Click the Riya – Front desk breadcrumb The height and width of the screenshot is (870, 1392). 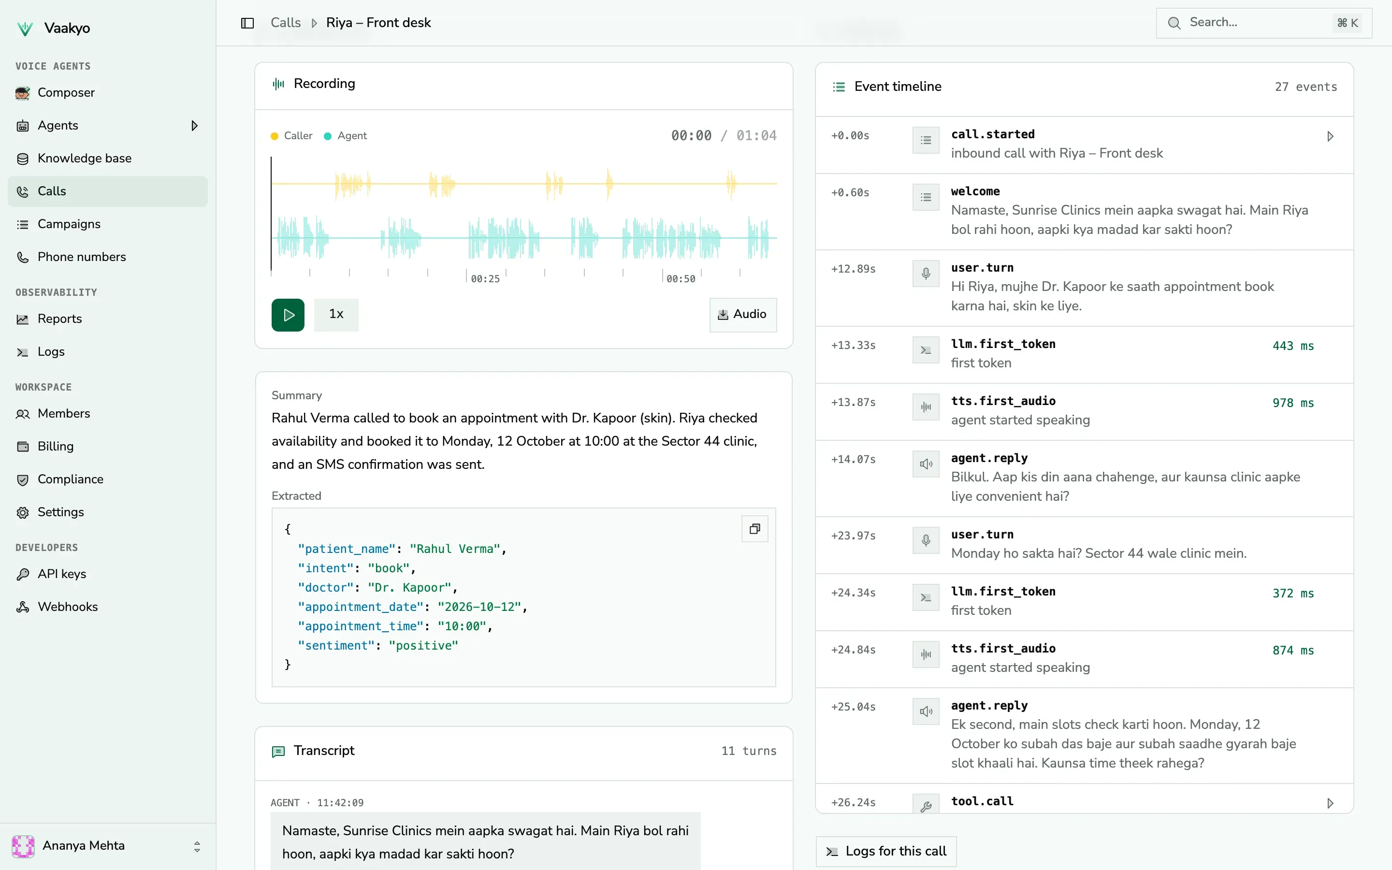pos(378,23)
